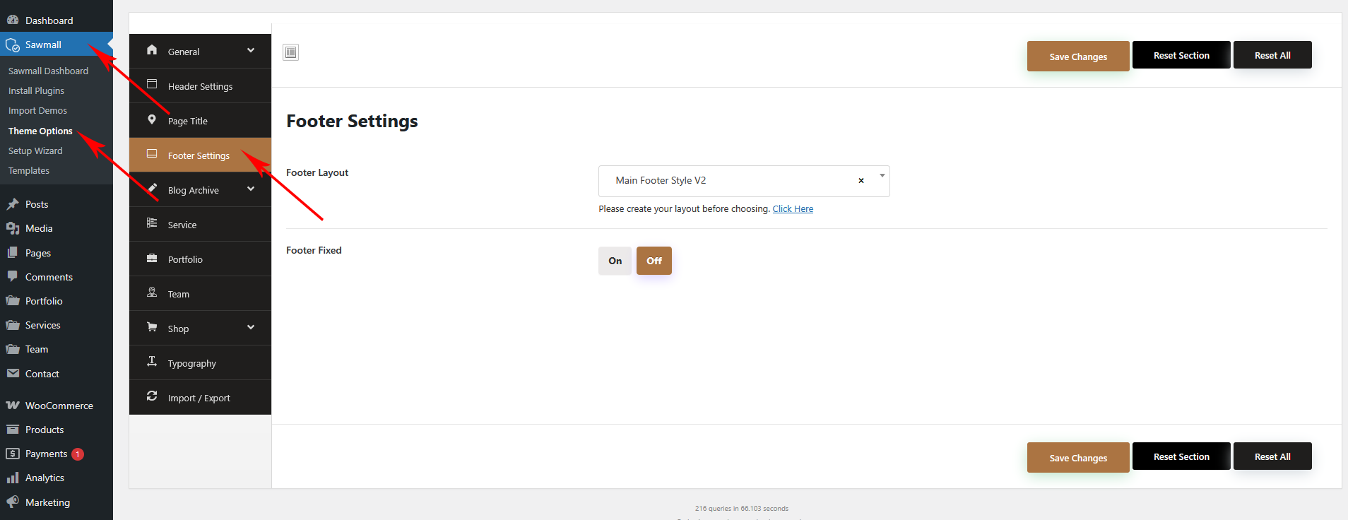Click the Typography text icon

pyautogui.click(x=152, y=361)
